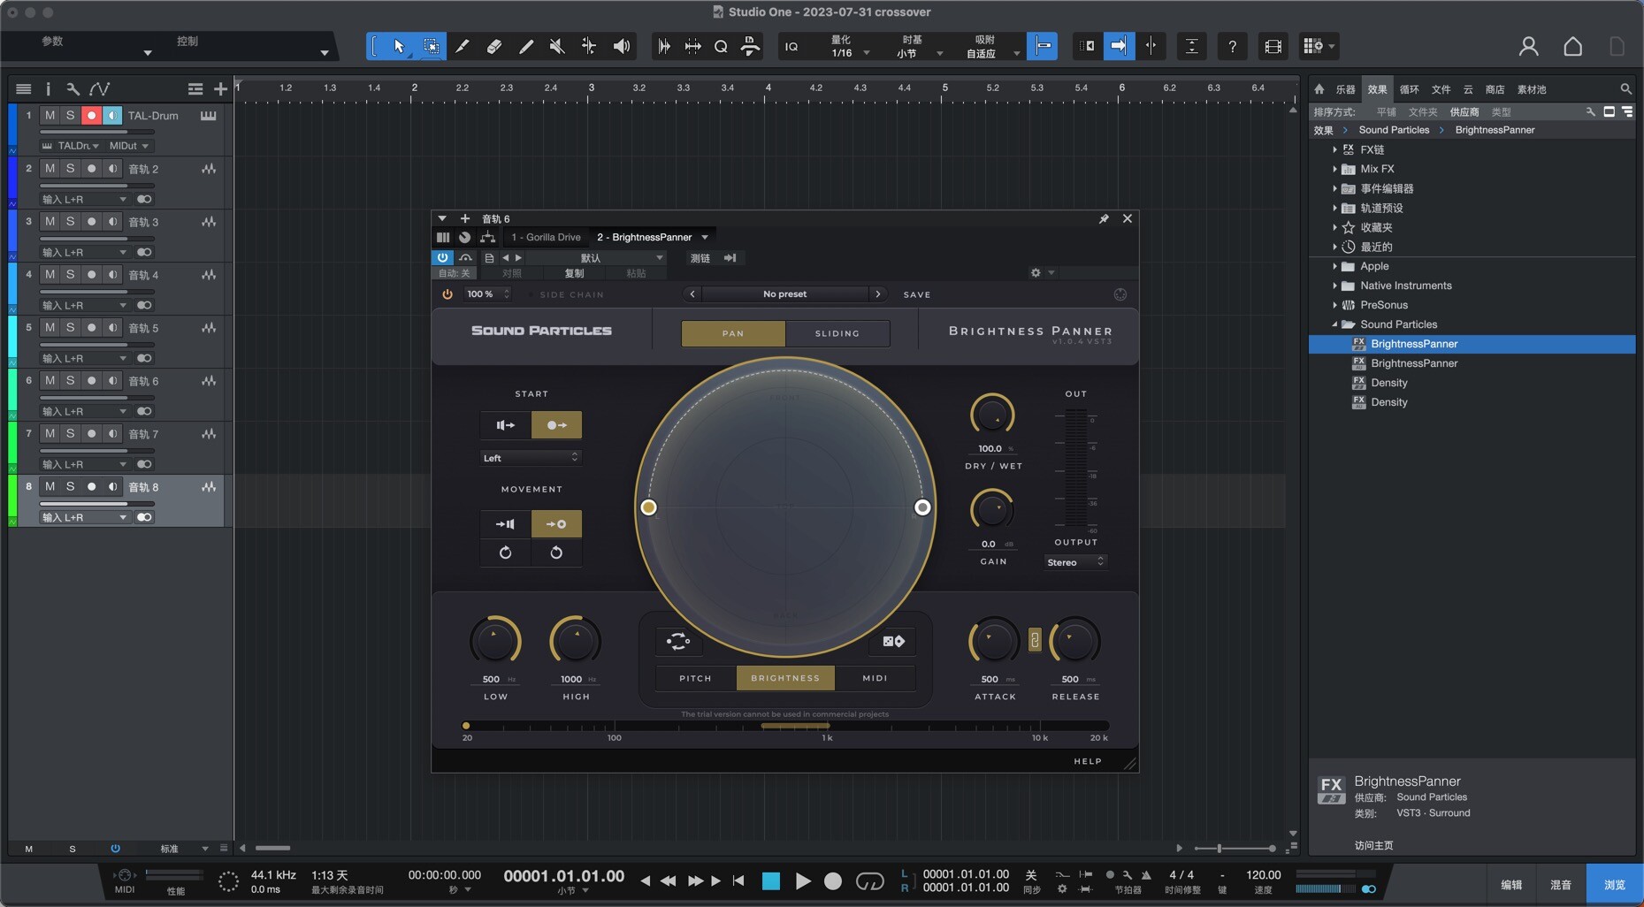This screenshot has width=1644, height=907.
Task: Click the Play button in transport
Action: [803, 880]
